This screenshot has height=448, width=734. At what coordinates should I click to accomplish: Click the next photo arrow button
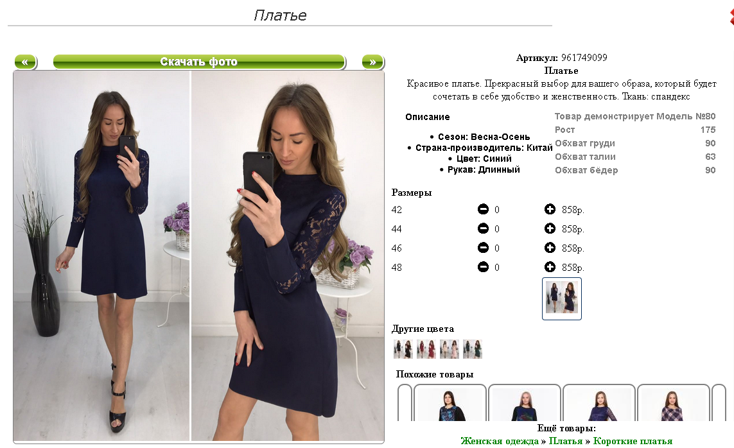tap(372, 62)
